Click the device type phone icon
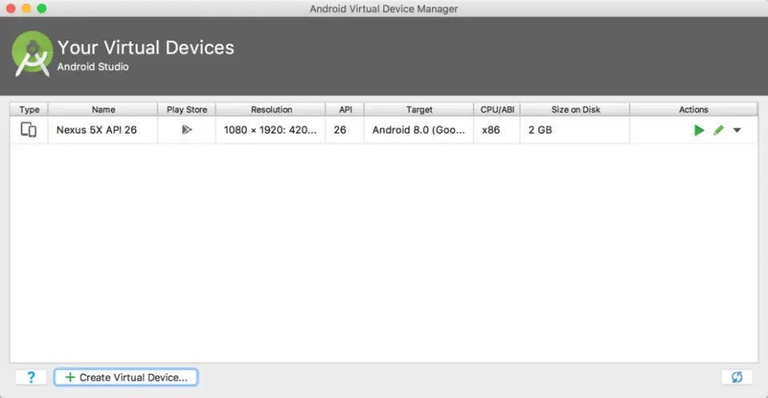 [x=29, y=129]
